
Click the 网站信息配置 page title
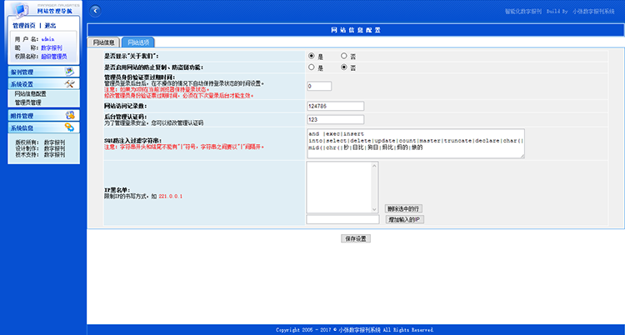[356, 30]
